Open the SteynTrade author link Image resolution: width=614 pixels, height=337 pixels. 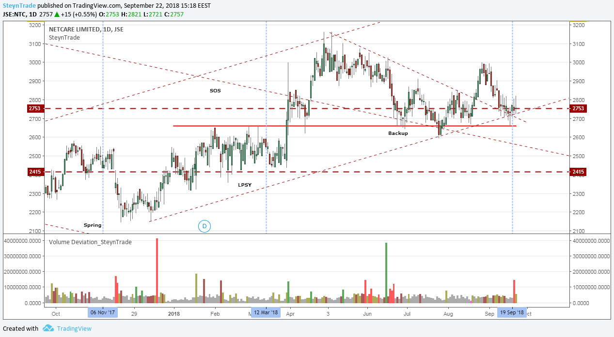coord(19,5)
